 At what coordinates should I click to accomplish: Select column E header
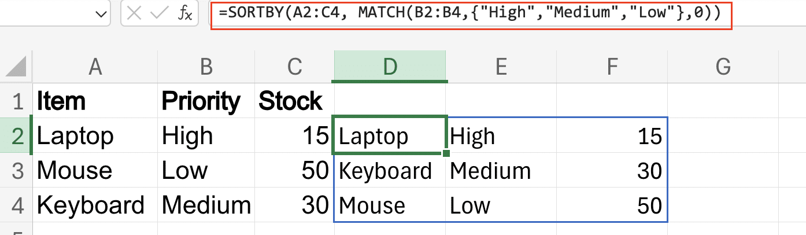click(x=501, y=67)
